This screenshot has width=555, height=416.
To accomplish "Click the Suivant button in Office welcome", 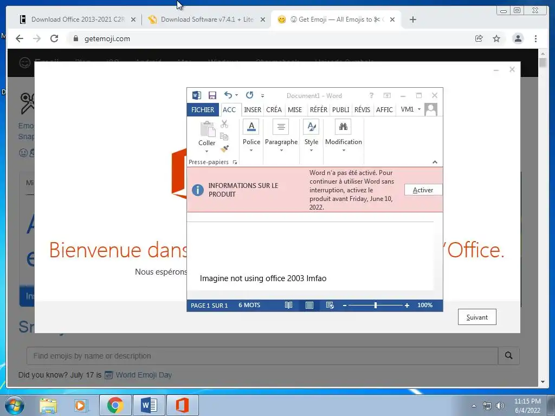I will [x=477, y=317].
